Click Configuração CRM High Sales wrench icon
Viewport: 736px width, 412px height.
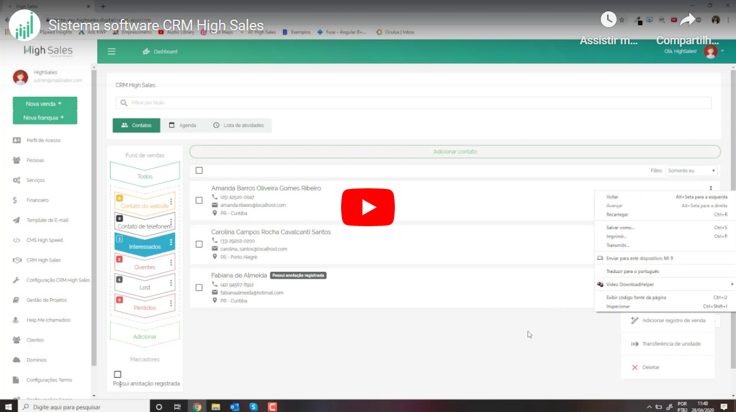(x=16, y=280)
